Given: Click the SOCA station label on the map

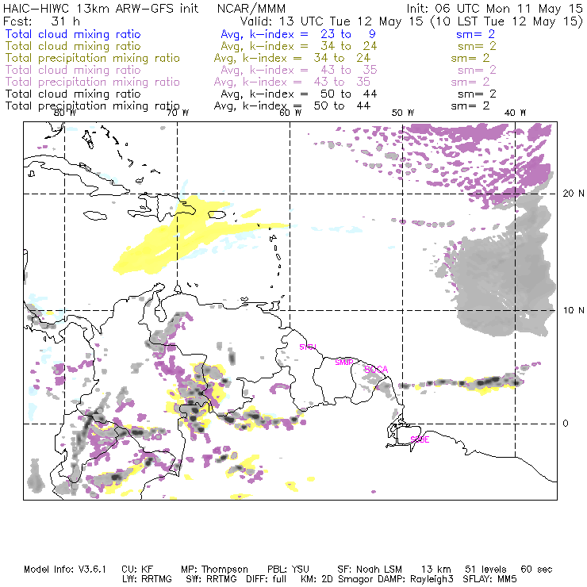Looking at the screenshot, I should coord(376,370).
